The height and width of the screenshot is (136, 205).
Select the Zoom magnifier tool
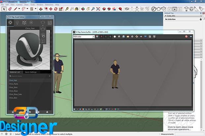(x=93, y=9)
